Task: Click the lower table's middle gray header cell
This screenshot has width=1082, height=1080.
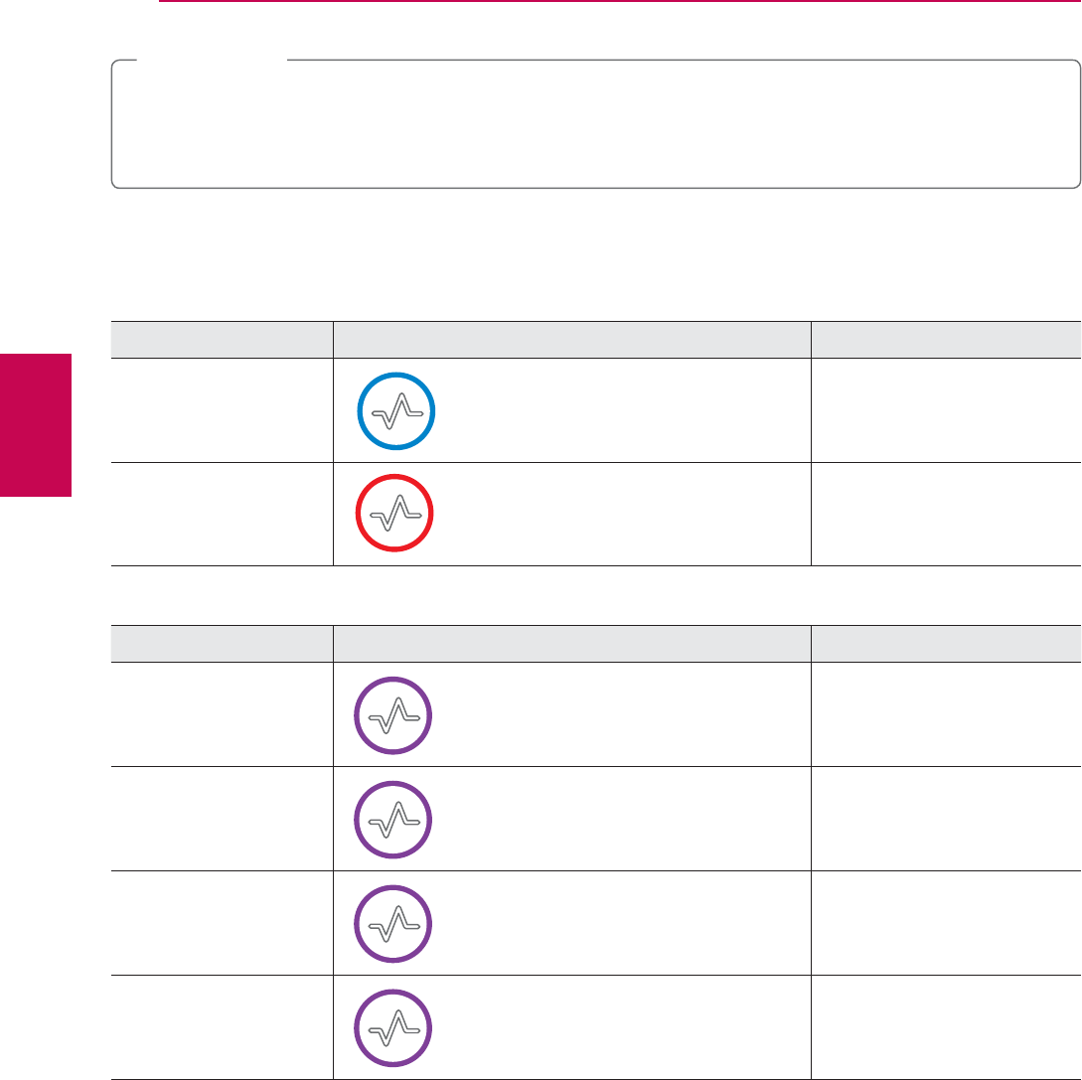Action: (x=571, y=644)
